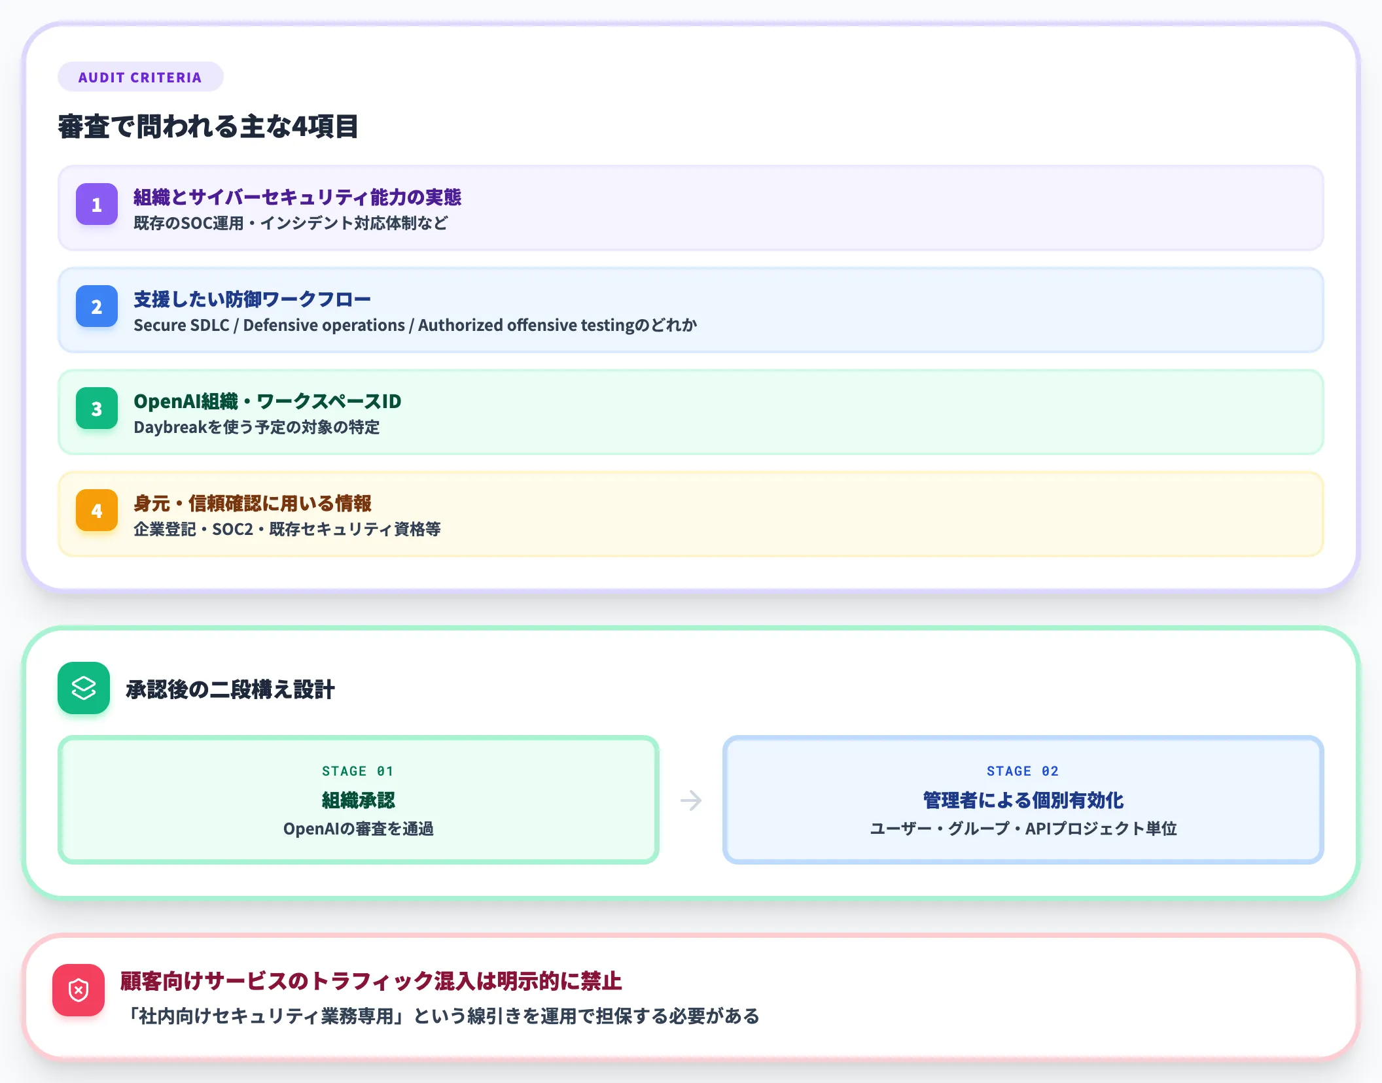Click title OpenAI組織・ワークスペースID
1382x1083 pixels.
pos(267,401)
